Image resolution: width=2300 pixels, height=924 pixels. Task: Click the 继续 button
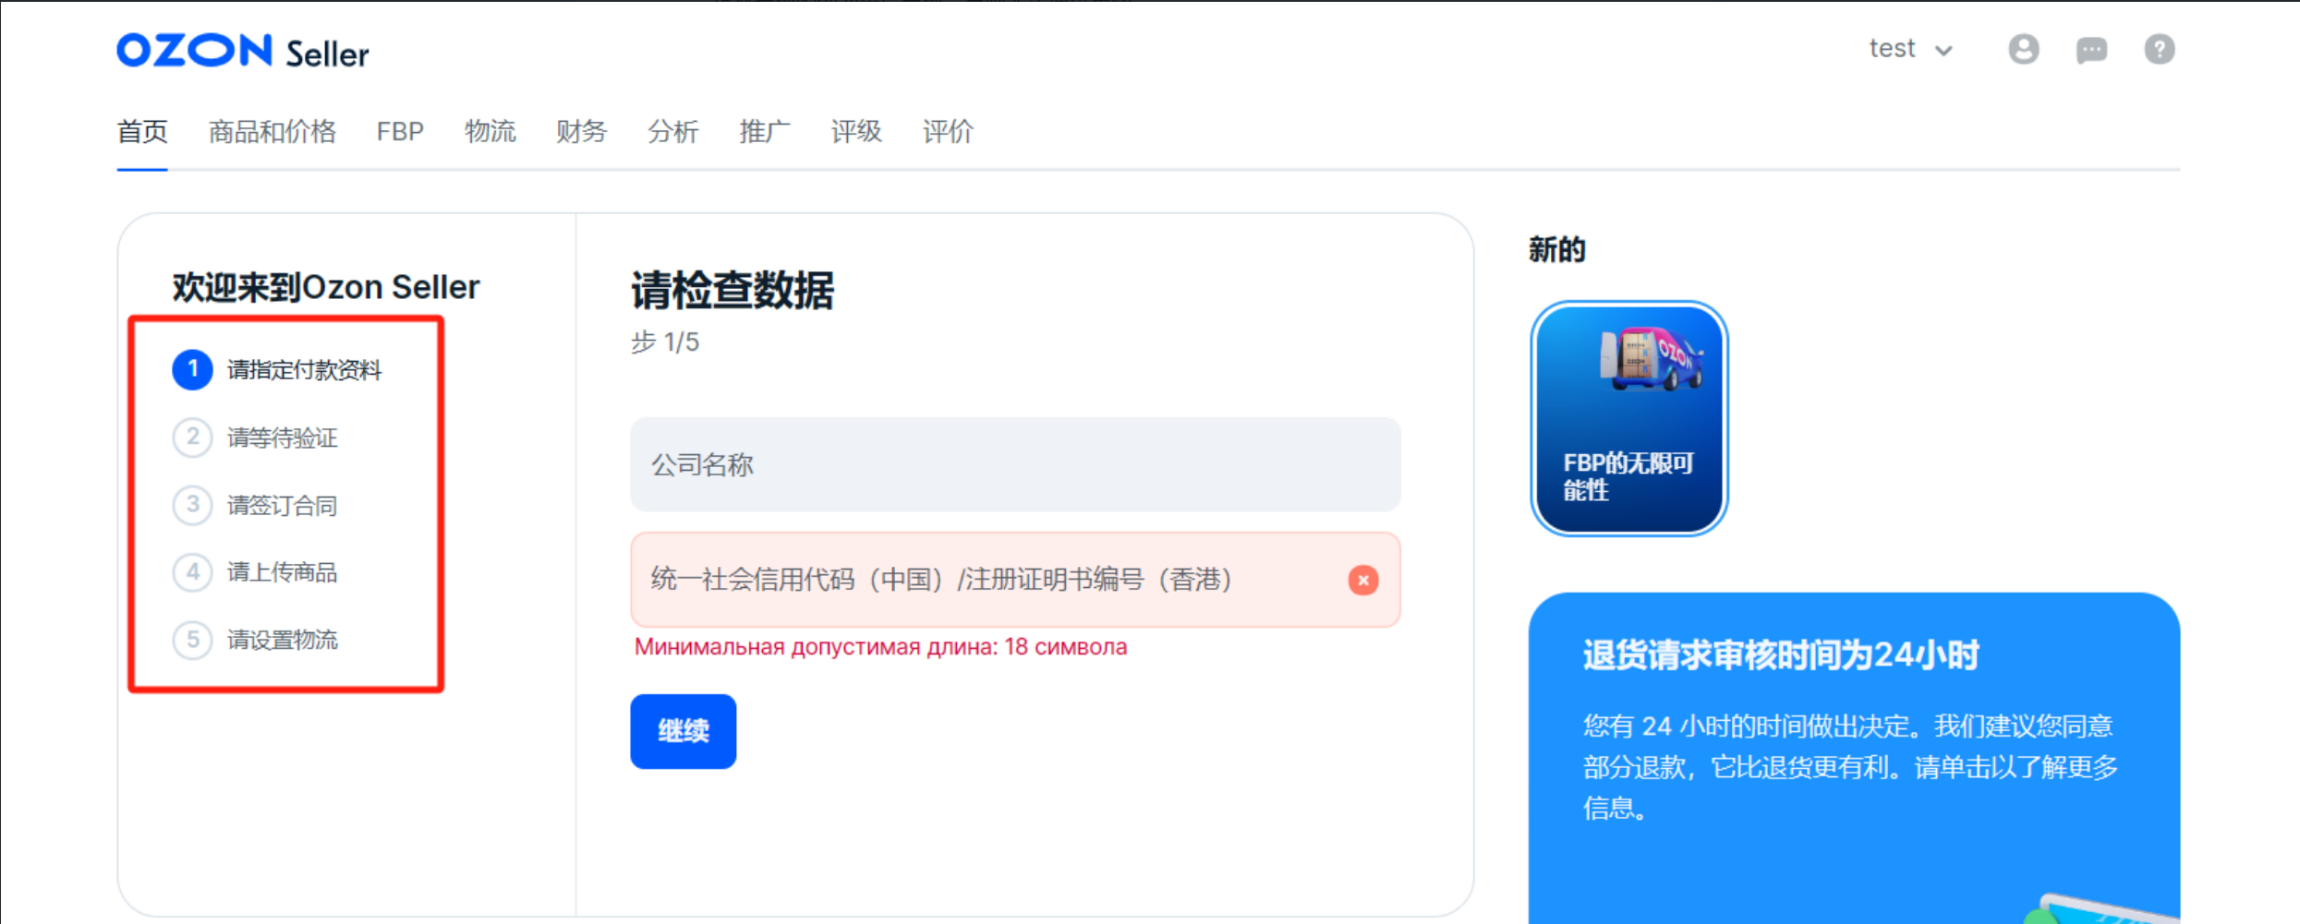point(684,731)
